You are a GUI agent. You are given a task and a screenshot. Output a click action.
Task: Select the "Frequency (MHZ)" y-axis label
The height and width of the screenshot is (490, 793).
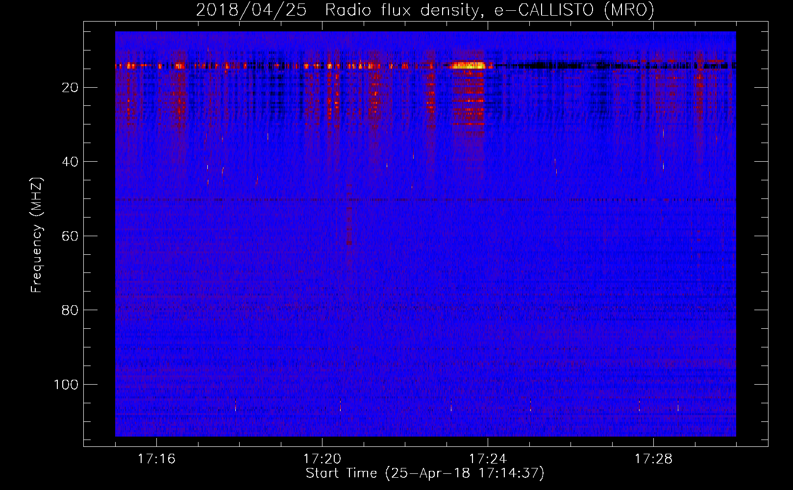[x=37, y=235]
